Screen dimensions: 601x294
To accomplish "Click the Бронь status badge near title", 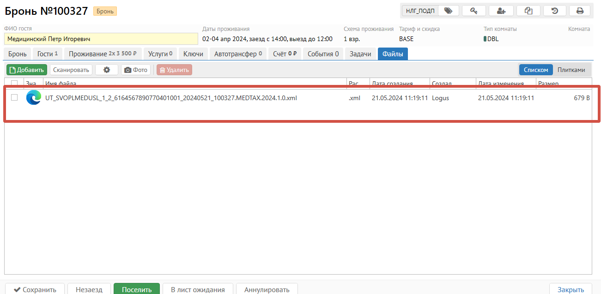I will click(105, 11).
